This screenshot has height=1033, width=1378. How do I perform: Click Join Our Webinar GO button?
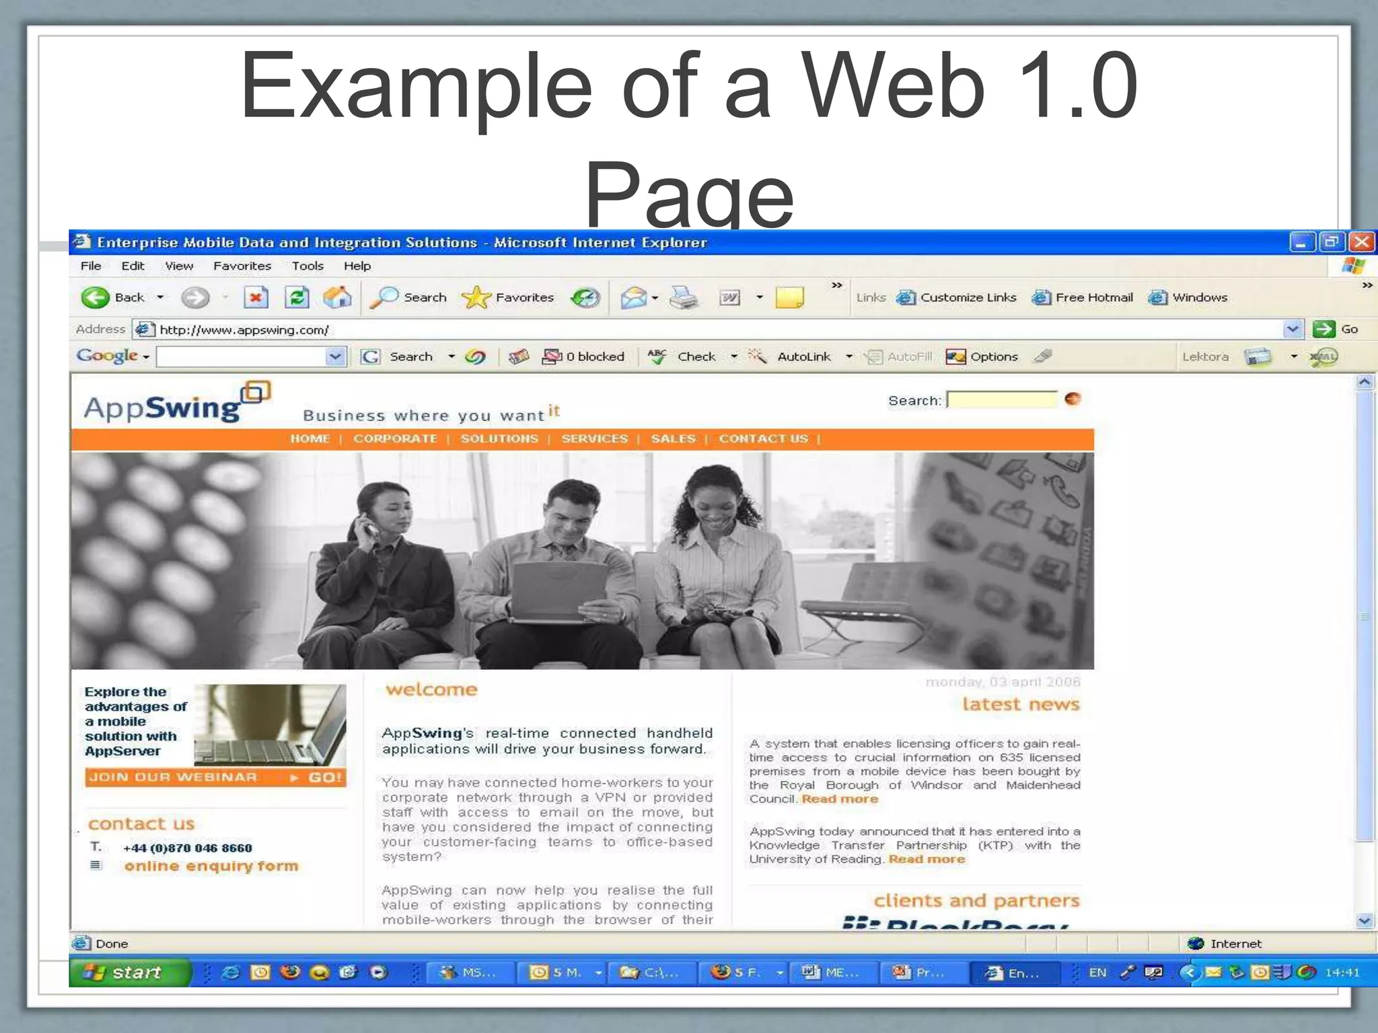coord(215,777)
